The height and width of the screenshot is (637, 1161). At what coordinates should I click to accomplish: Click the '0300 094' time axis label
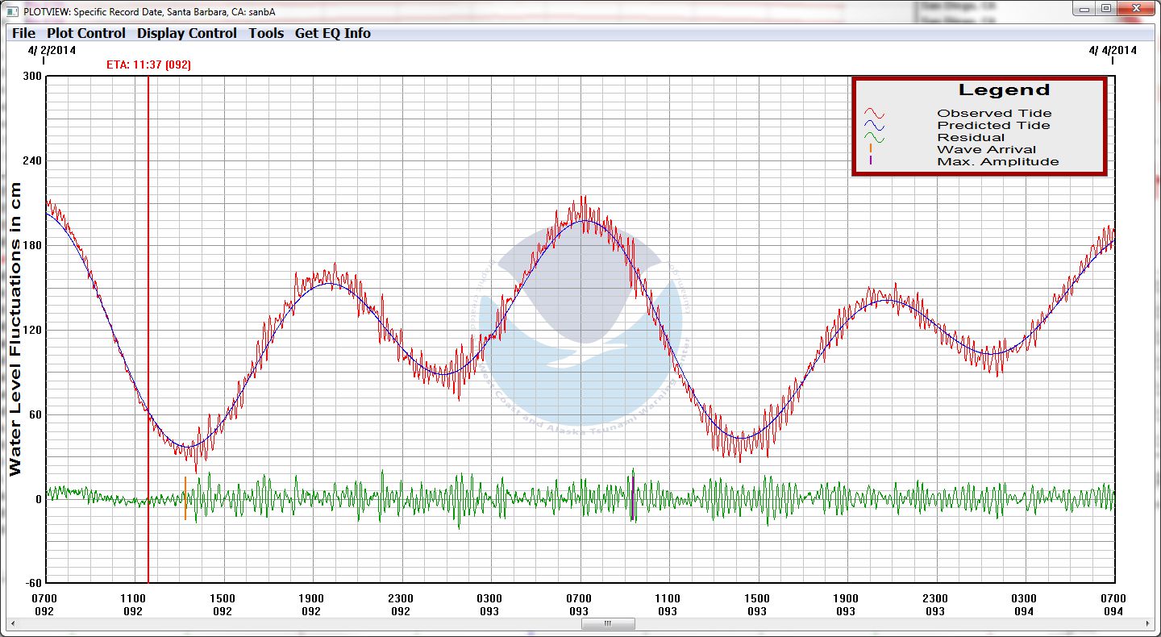pyautogui.click(x=1024, y=605)
